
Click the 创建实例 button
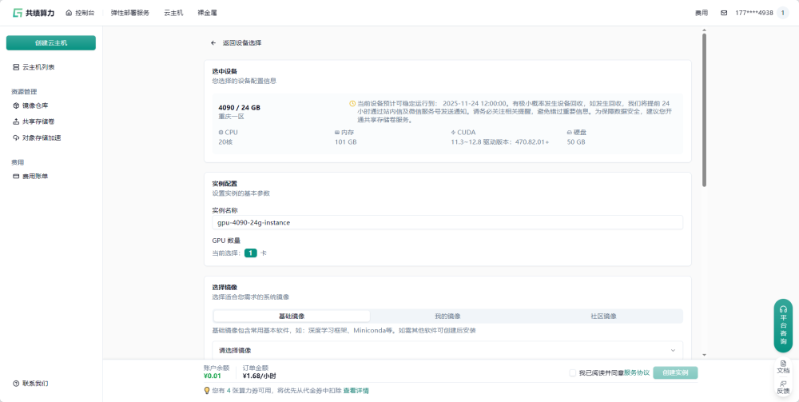click(675, 373)
